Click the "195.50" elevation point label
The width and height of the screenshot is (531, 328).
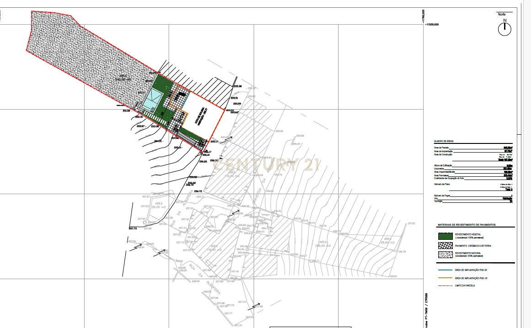point(393,276)
